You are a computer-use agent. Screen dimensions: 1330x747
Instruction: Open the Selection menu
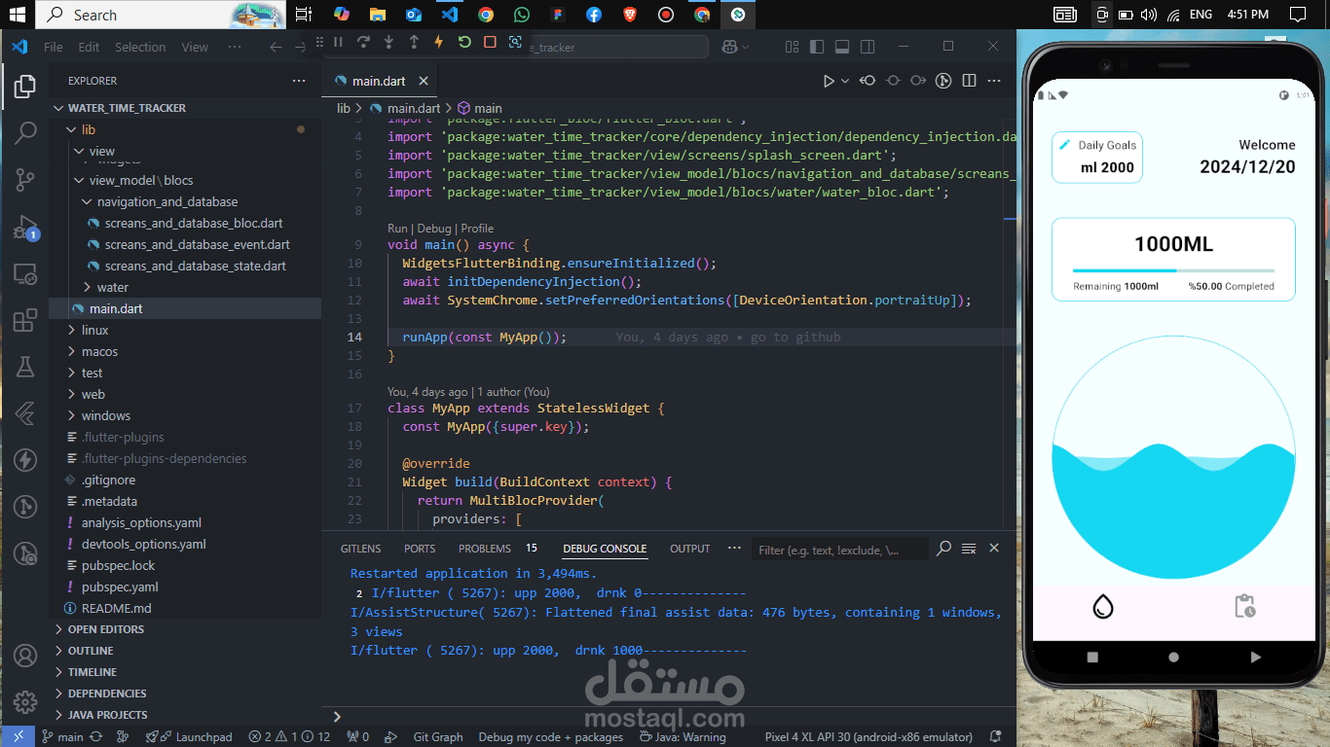(140, 47)
